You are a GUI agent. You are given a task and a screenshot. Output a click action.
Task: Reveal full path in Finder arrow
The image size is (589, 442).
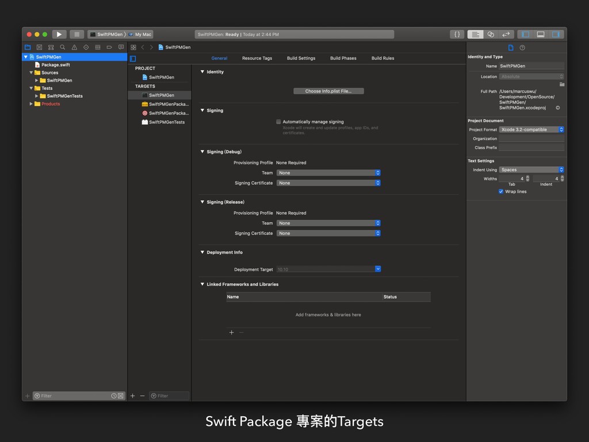coord(558,108)
